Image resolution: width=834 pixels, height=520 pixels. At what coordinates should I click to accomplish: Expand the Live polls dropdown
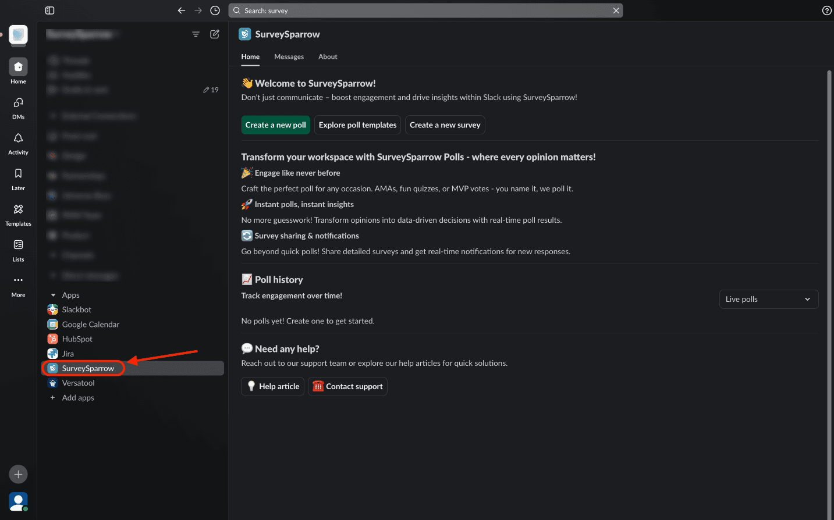tap(768, 299)
